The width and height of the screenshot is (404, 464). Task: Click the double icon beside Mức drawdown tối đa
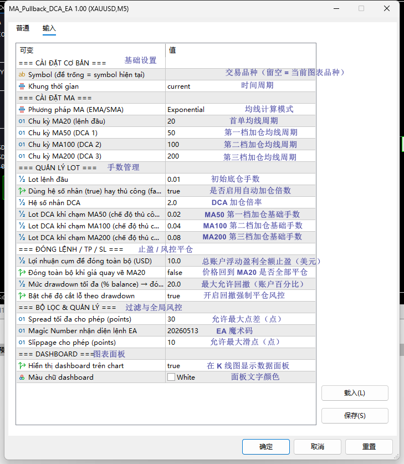tap(22, 284)
